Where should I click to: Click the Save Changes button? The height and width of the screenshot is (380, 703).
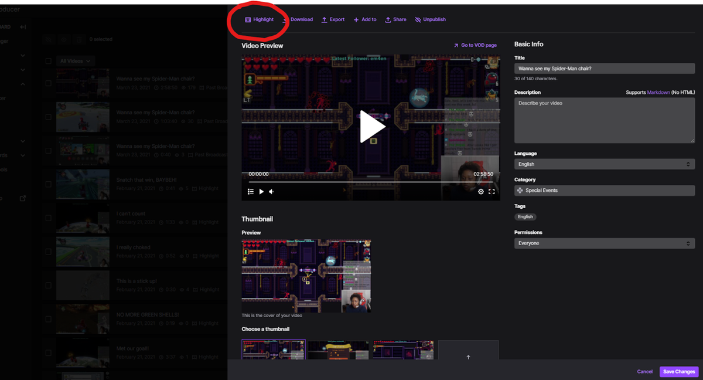point(678,371)
